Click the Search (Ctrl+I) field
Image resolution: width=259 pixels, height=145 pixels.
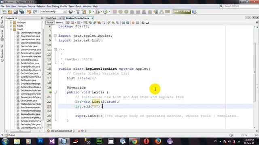(x=239, y=6)
